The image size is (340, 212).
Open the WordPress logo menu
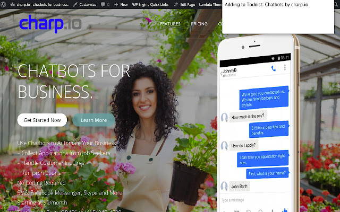pyautogui.click(x=3, y=4)
